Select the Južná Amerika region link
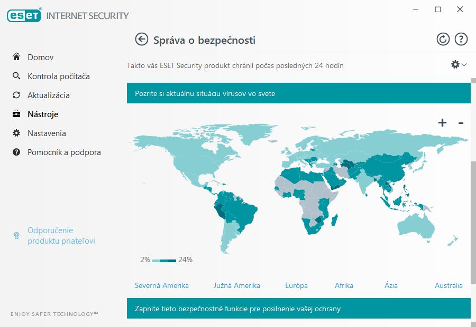 [x=237, y=285]
